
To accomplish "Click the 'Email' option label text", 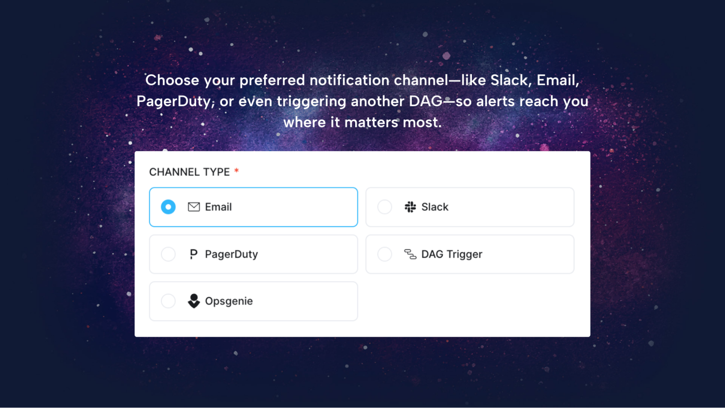I will tap(218, 207).
